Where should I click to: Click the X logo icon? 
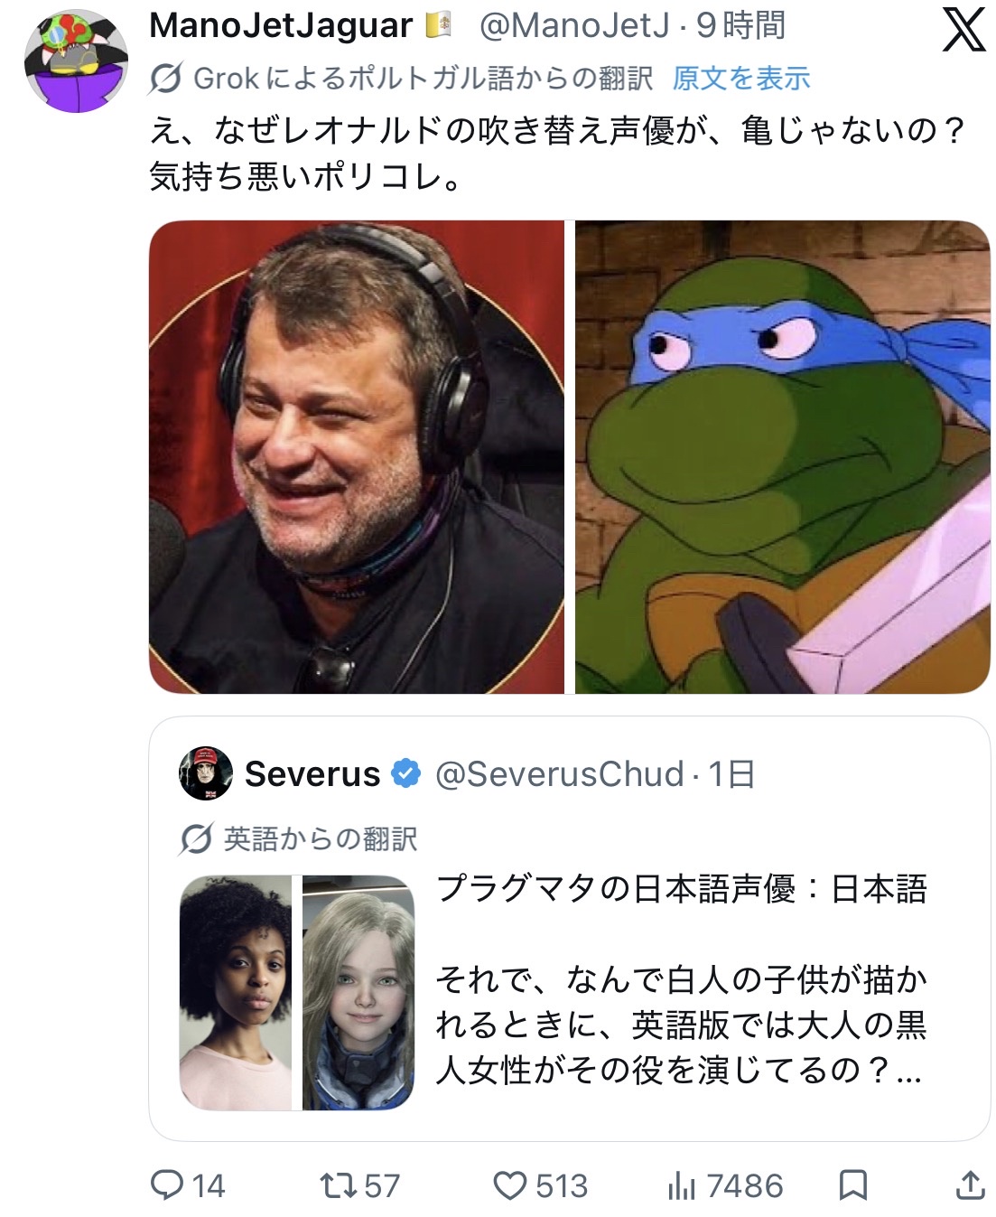963,29
